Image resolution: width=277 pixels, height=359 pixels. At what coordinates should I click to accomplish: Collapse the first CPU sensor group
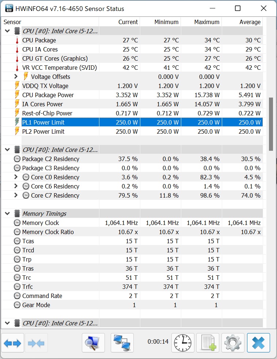click(x=7, y=31)
